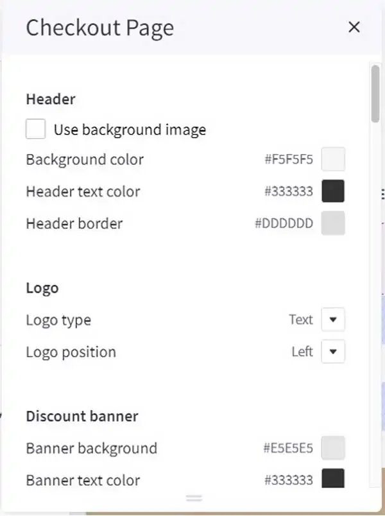Open the Header text color swatch

coord(333,191)
